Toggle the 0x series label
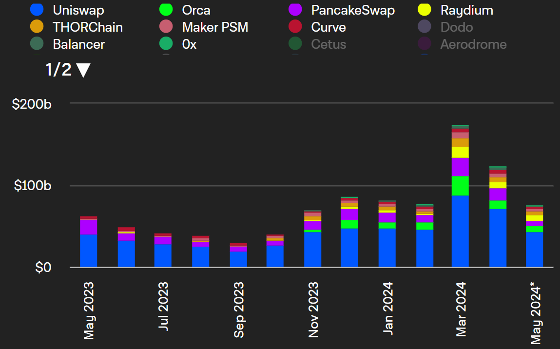The width and height of the screenshot is (560, 349). (x=189, y=44)
